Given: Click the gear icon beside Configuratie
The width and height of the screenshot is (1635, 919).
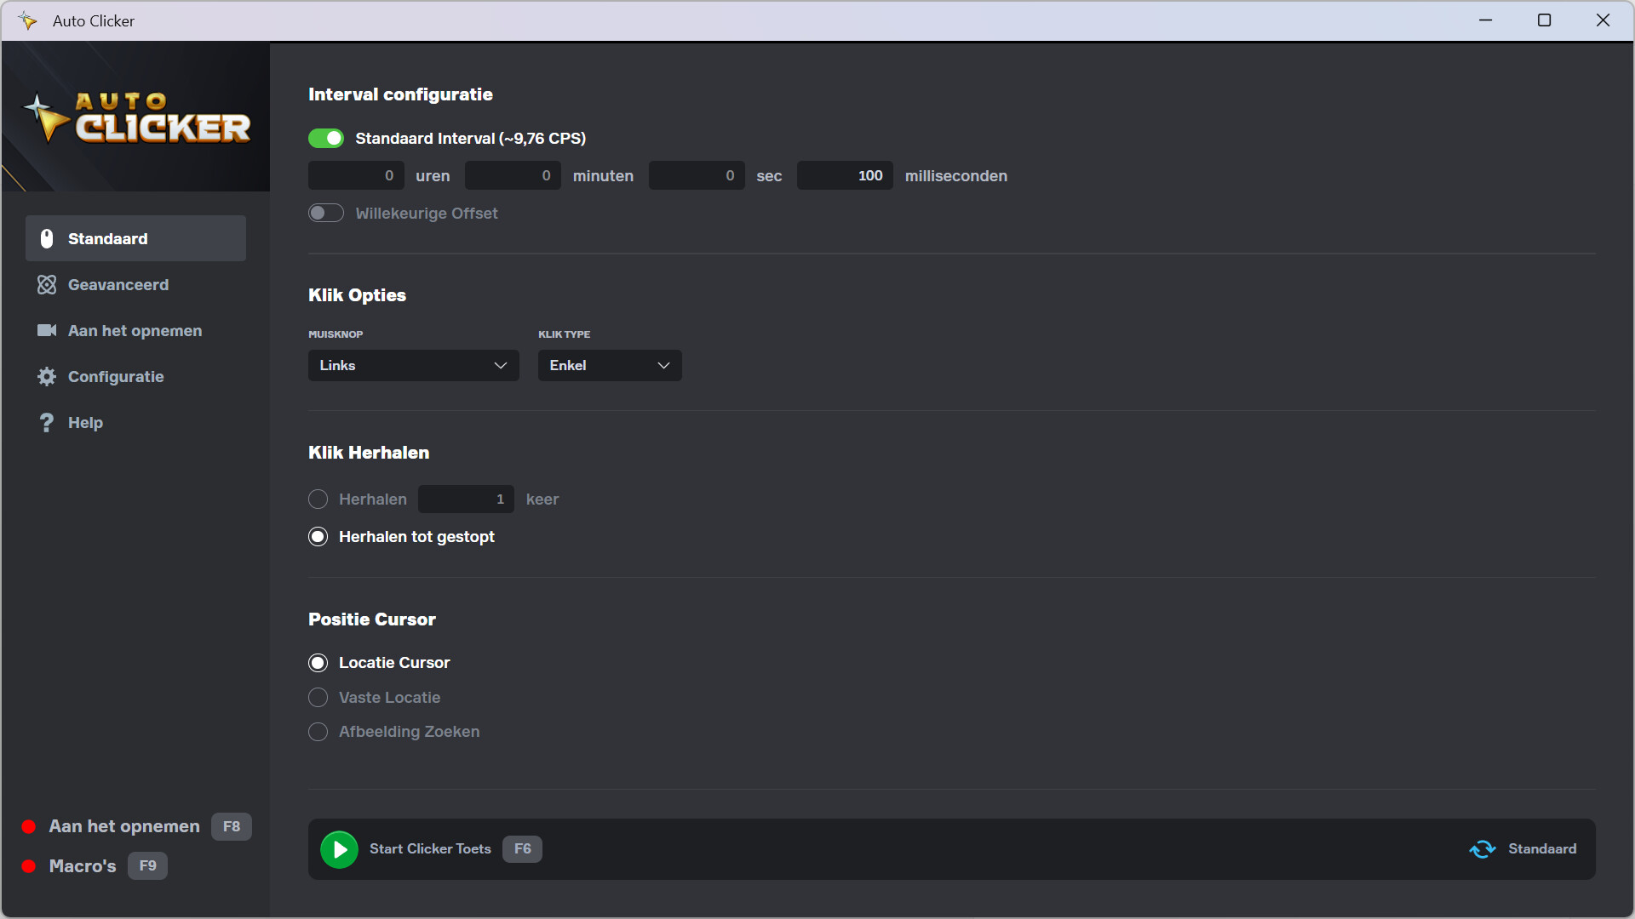Looking at the screenshot, I should 47,376.
